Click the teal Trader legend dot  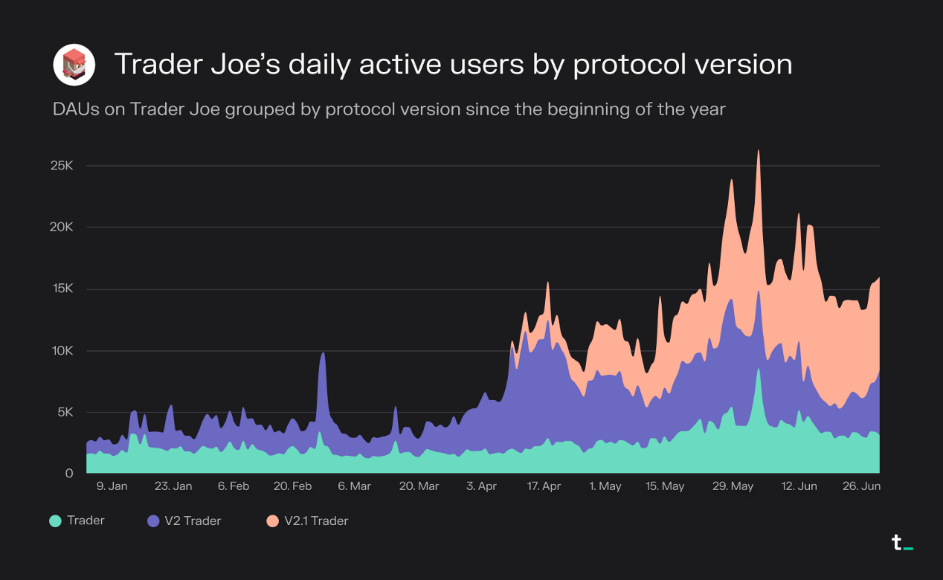pos(55,521)
